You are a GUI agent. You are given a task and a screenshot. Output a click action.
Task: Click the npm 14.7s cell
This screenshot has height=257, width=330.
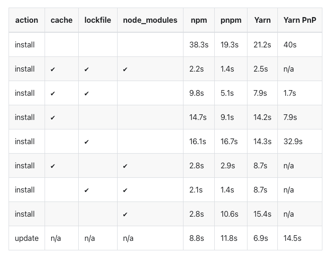point(199,118)
